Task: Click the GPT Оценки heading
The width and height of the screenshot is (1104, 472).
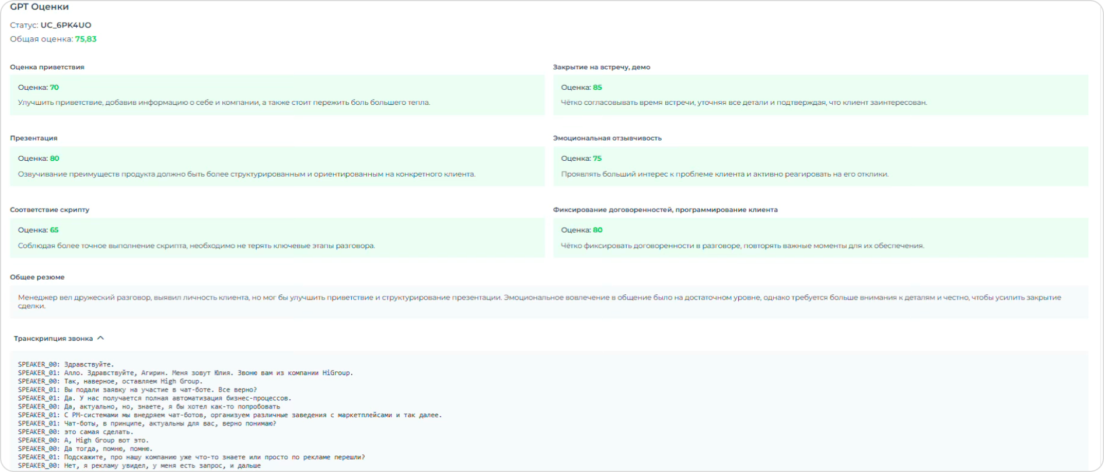Action: tap(39, 7)
